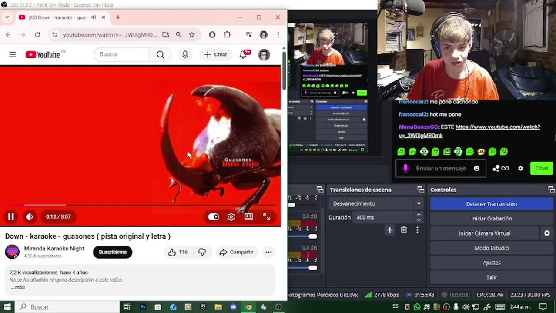This screenshot has width=556, height=313.
Task: Open virtual camera settings gear in OBS
Action: point(547,233)
